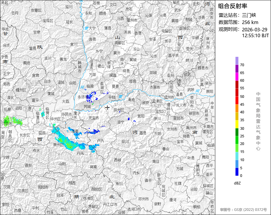Viewport: 271px width, 215px height.
Task: Select the 渑池 county label
Action: click(x=131, y=100)
